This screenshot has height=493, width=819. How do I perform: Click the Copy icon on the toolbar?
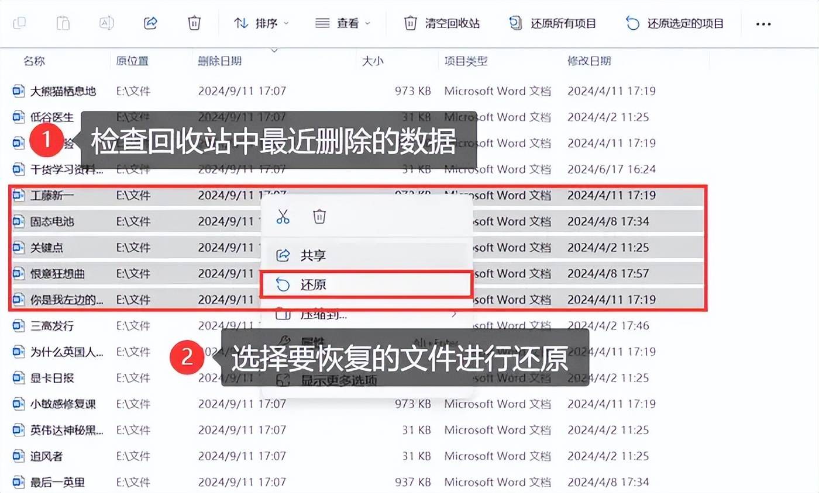tap(20, 23)
